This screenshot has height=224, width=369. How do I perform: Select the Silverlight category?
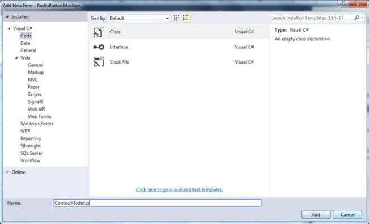coord(30,146)
